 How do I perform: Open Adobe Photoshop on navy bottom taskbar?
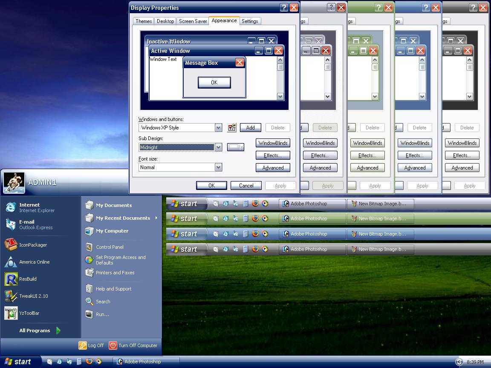pyautogui.click(x=146, y=362)
